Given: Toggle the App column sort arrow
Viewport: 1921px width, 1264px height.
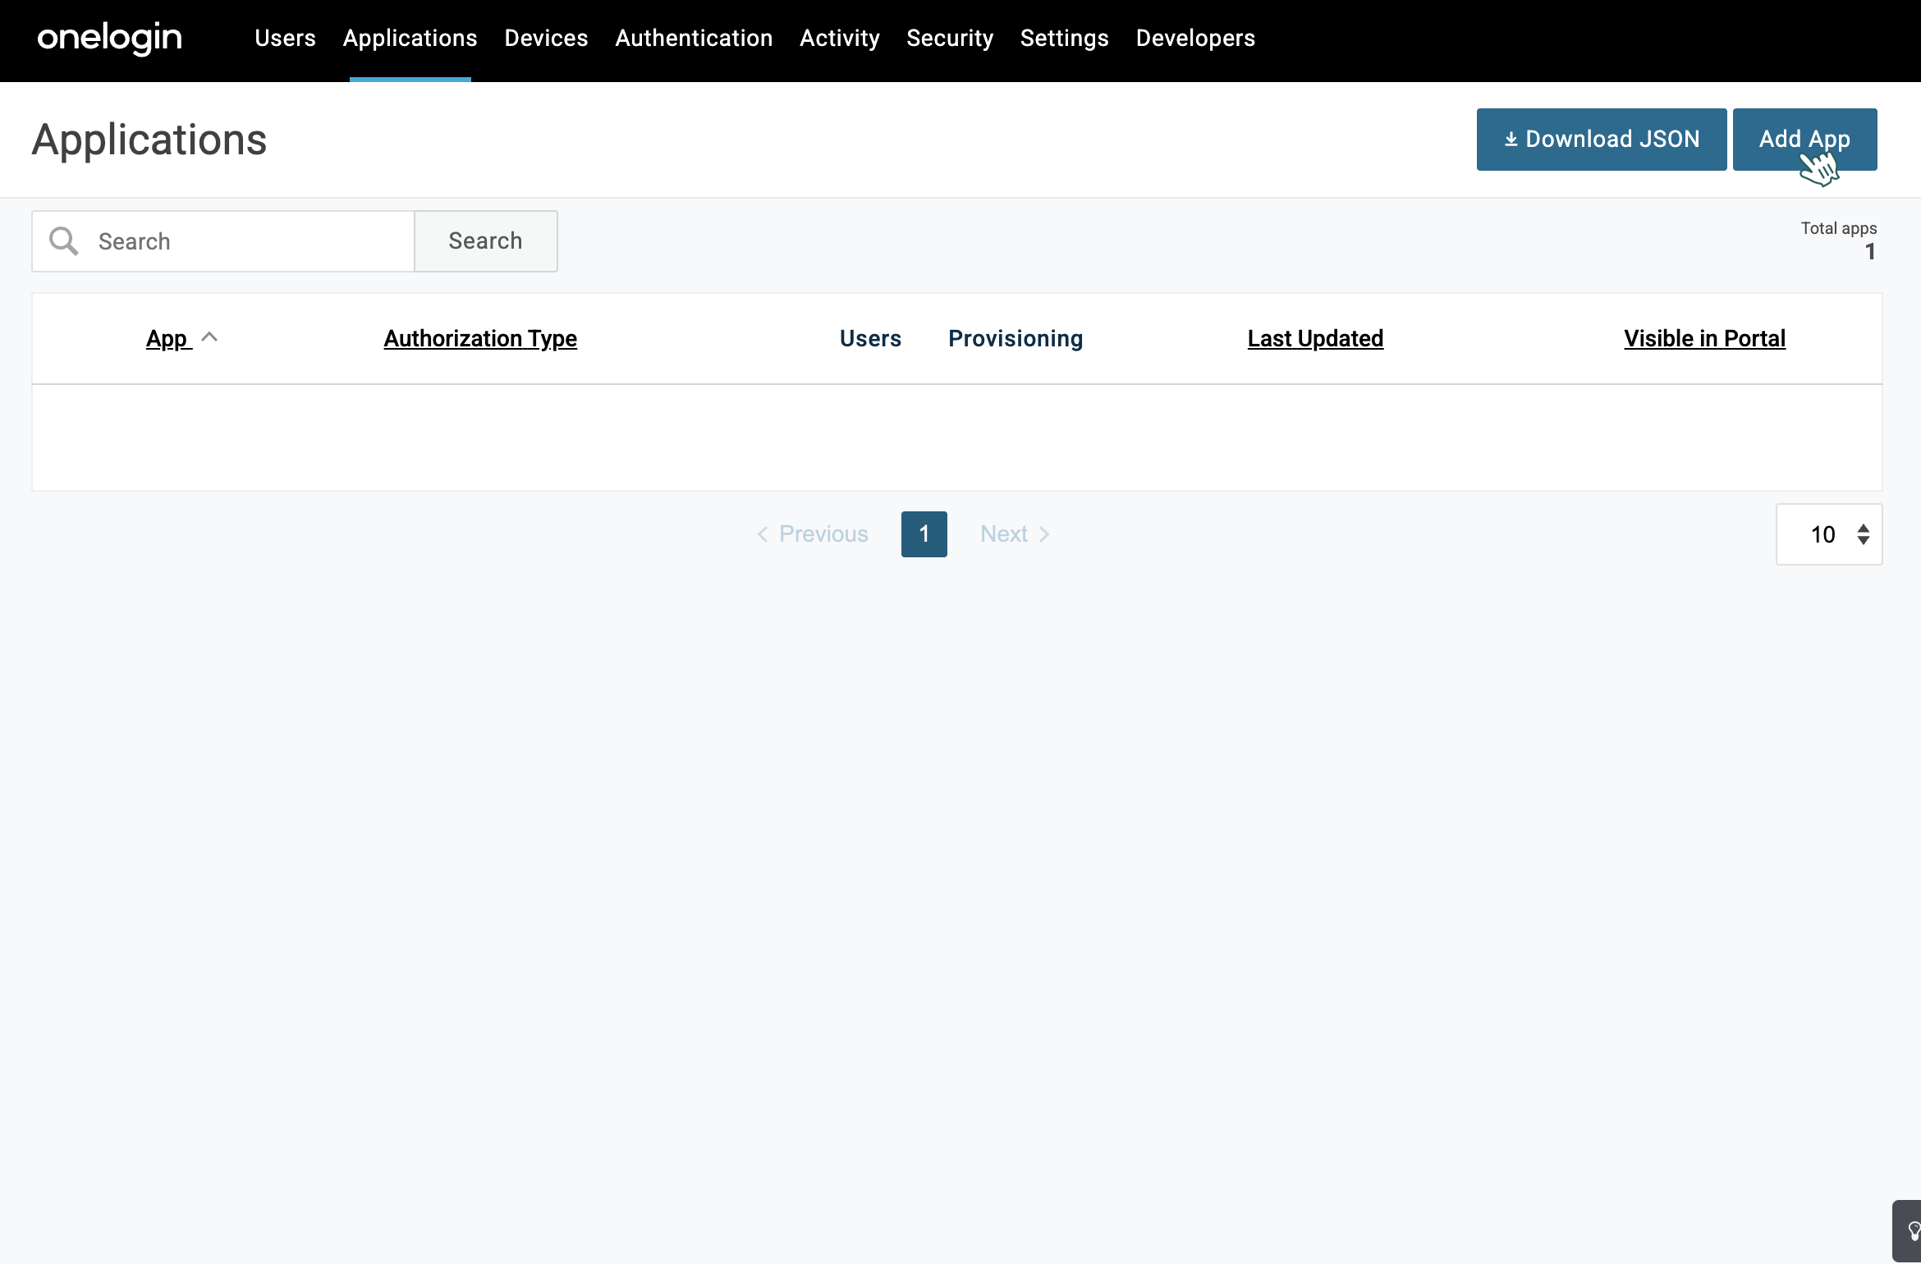Looking at the screenshot, I should [x=209, y=337].
